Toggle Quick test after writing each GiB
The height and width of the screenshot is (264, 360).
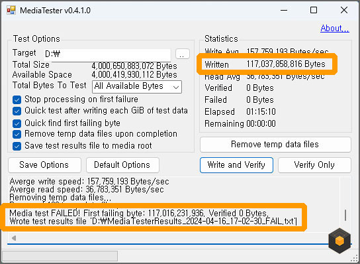point(17,111)
